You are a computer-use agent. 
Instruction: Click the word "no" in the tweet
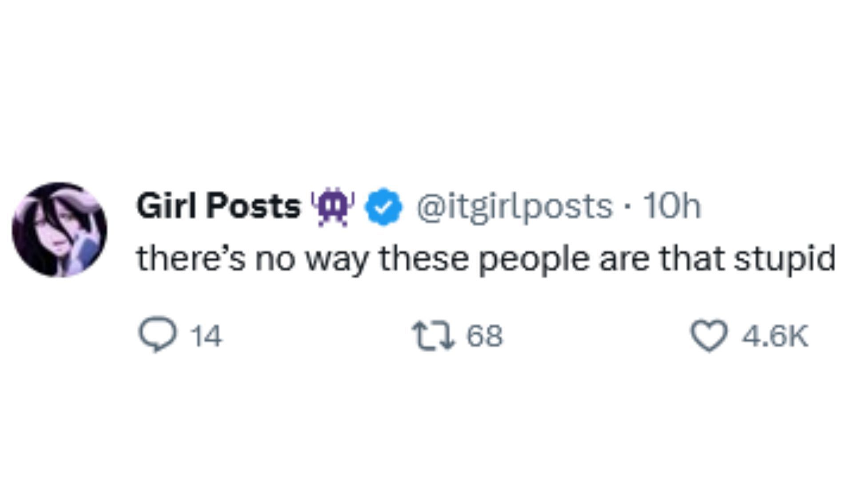tap(275, 259)
